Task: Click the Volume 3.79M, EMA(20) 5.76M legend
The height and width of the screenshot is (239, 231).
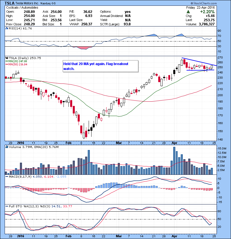Action: [x=33, y=147]
